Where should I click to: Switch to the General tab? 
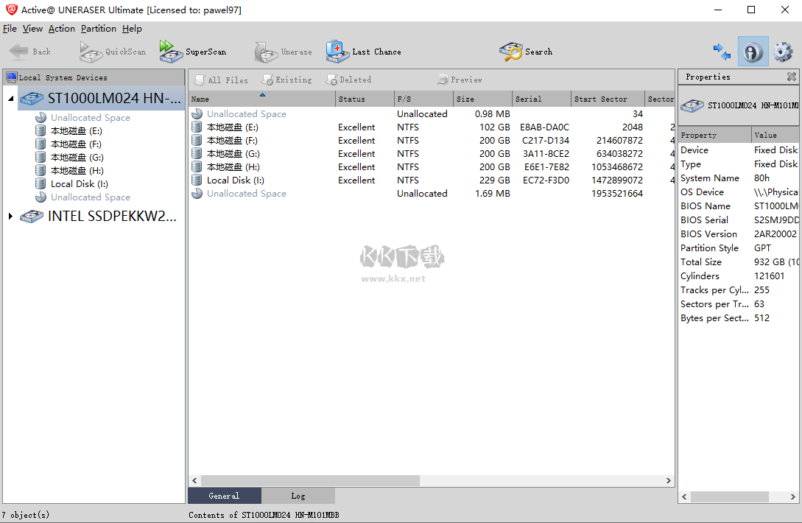pos(225,496)
